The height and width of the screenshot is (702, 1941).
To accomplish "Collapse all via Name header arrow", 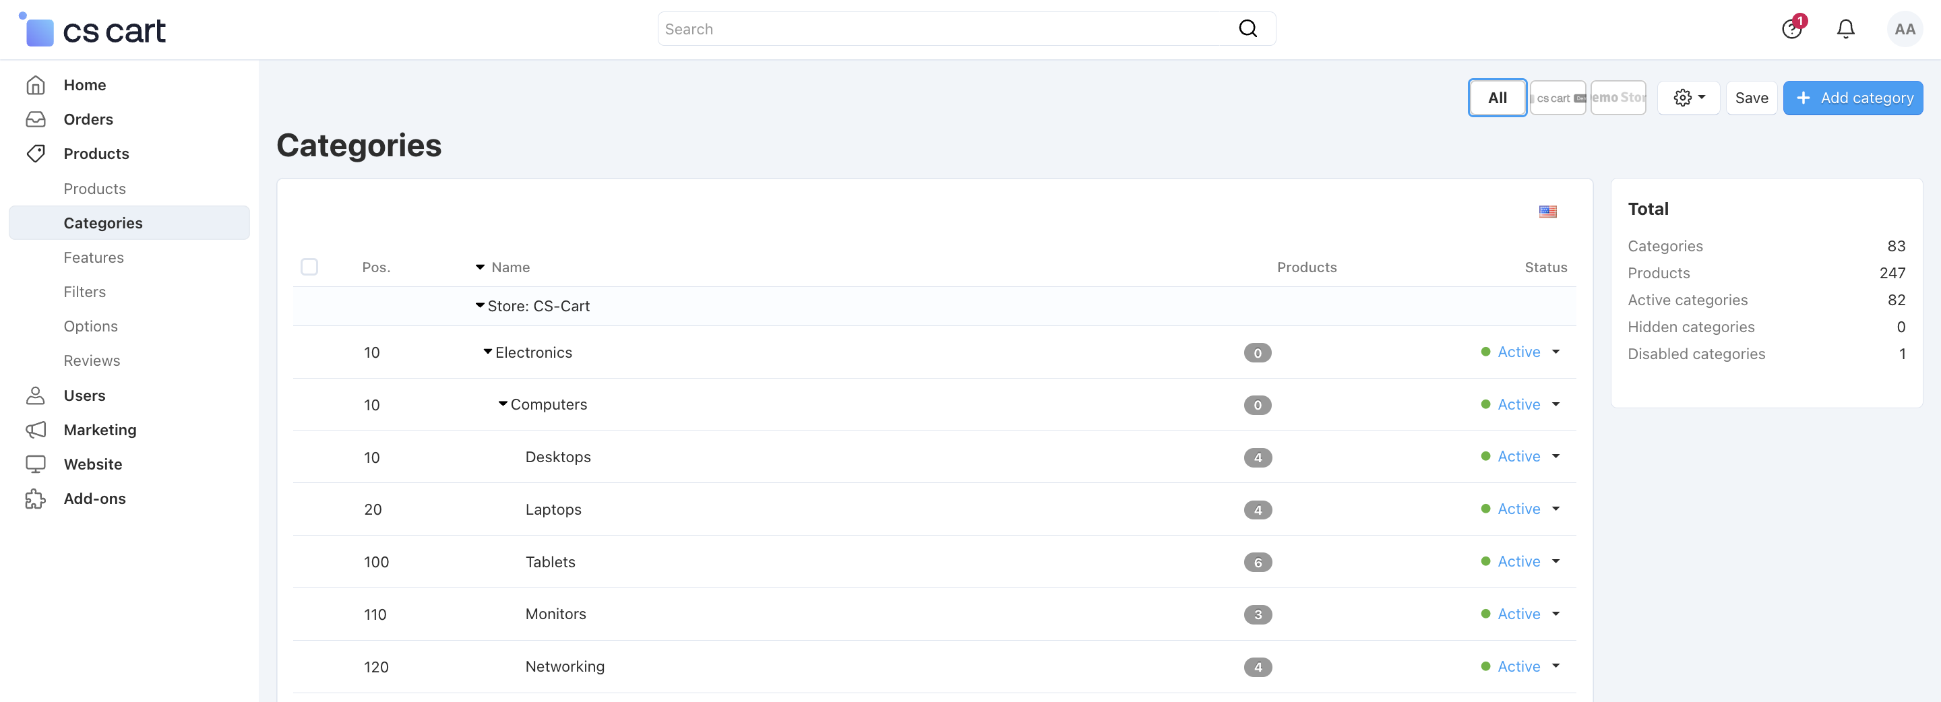I will 480,267.
